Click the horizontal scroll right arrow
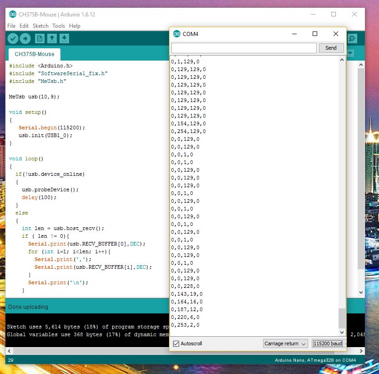379x374 pixels. pos(361,351)
